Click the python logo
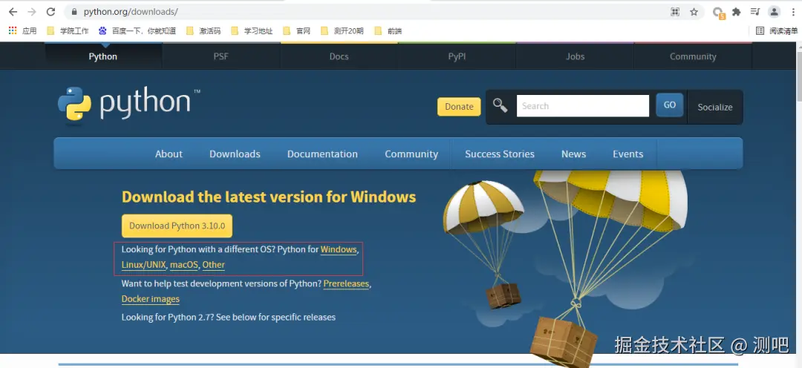802x368 pixels. (x=129, y=104)
